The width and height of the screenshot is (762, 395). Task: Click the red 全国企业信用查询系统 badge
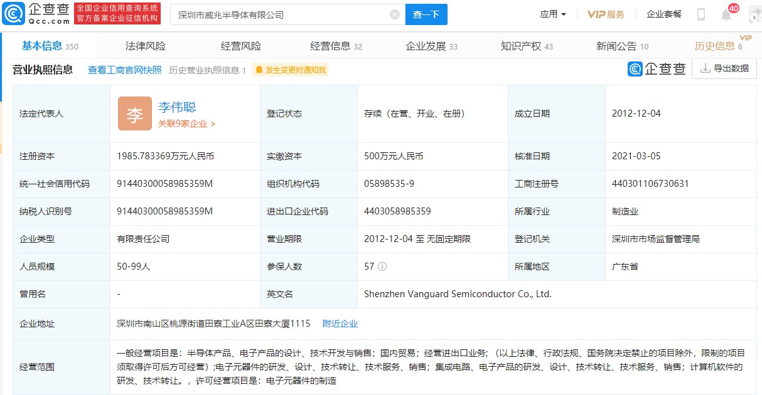117,13
